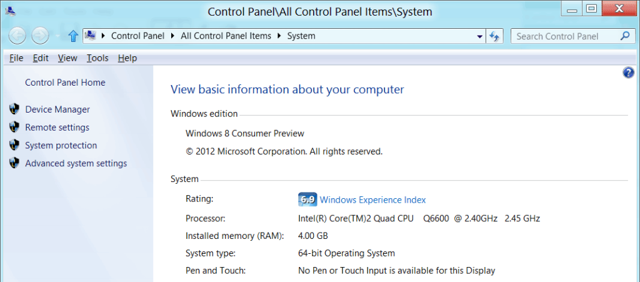The height and width of the screenshot is (282, 640).
Task: Open the Help menu
Action: click(x=127, y=58)
